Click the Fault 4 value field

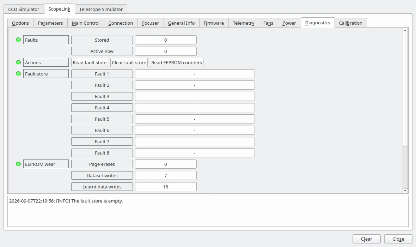click(x=195, y=108)
